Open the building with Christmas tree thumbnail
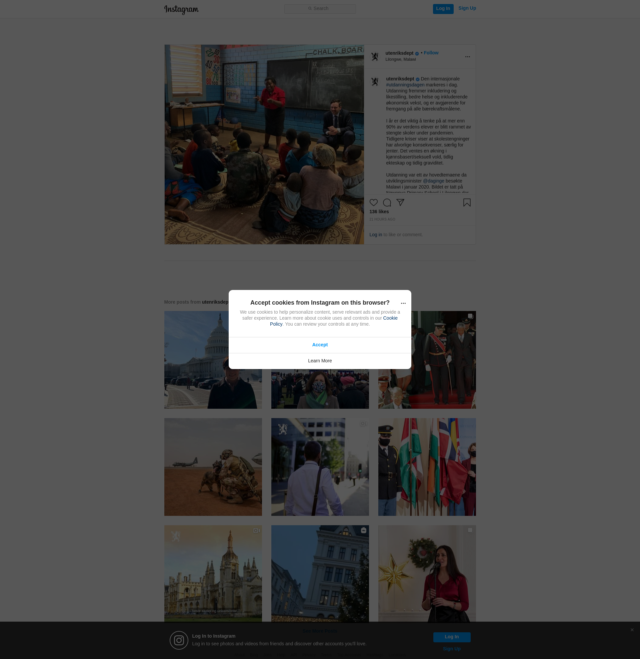640x659 pixels. coord(320,574)
